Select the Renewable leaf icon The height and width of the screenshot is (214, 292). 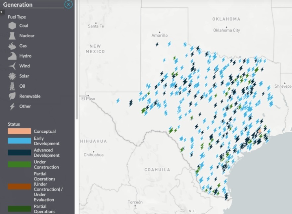12,96
